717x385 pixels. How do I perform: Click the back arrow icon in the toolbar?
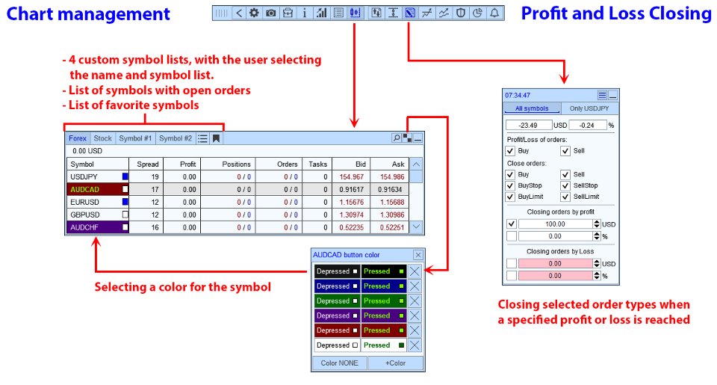tap(238, 13)
